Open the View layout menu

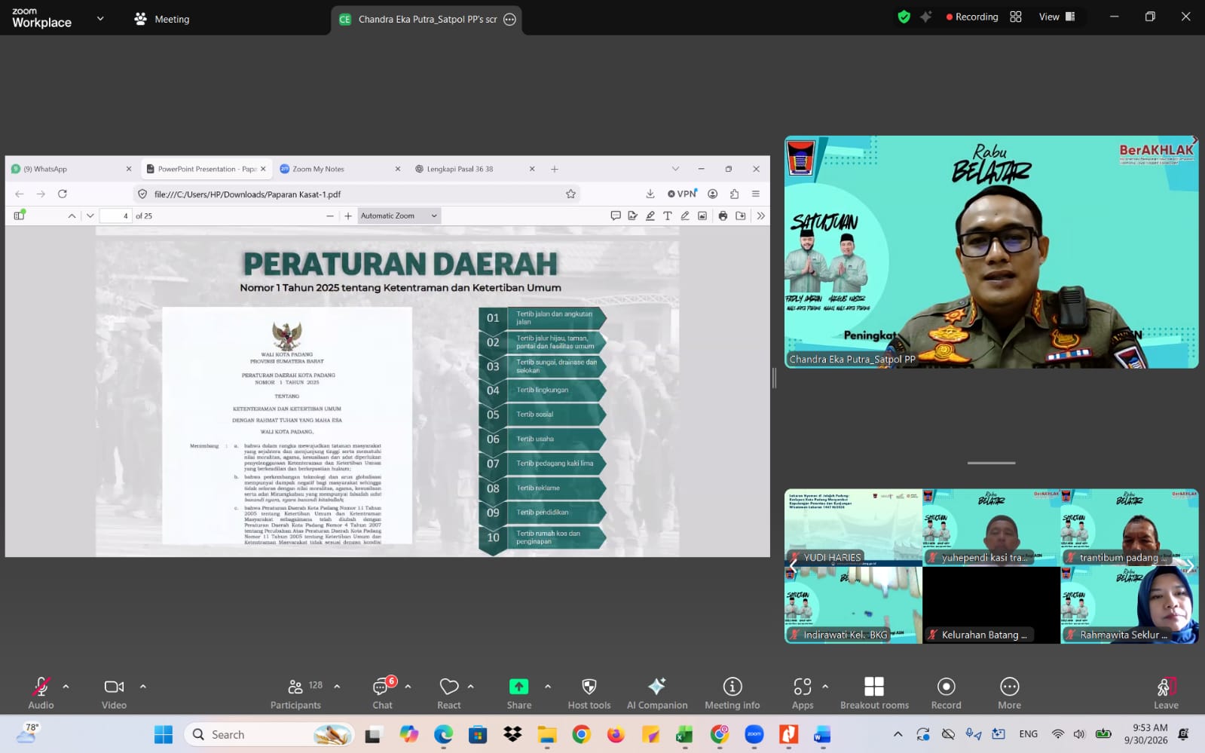tap(1057, 17)
